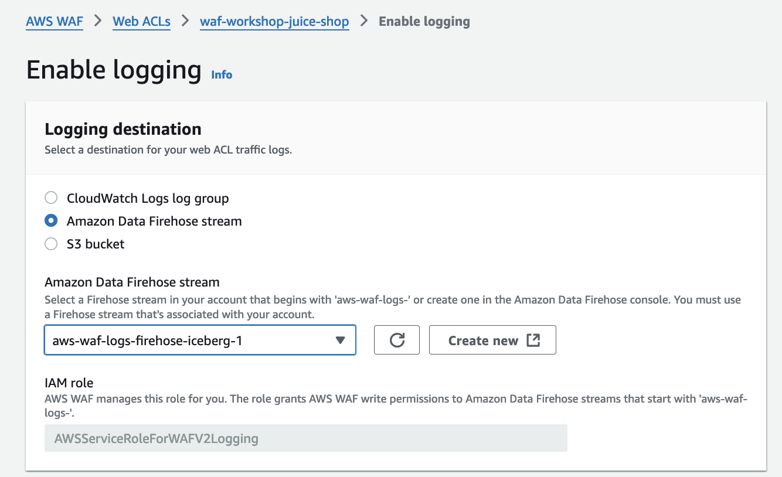This screenshot has height=477, width=782.
Task: Click the IAM role label
Action: pyautogui.click(x=69, y=383)
